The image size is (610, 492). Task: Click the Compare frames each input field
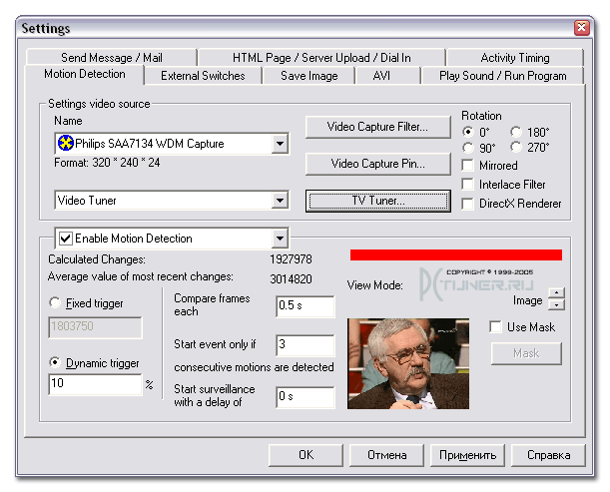(x=305, y=306)
